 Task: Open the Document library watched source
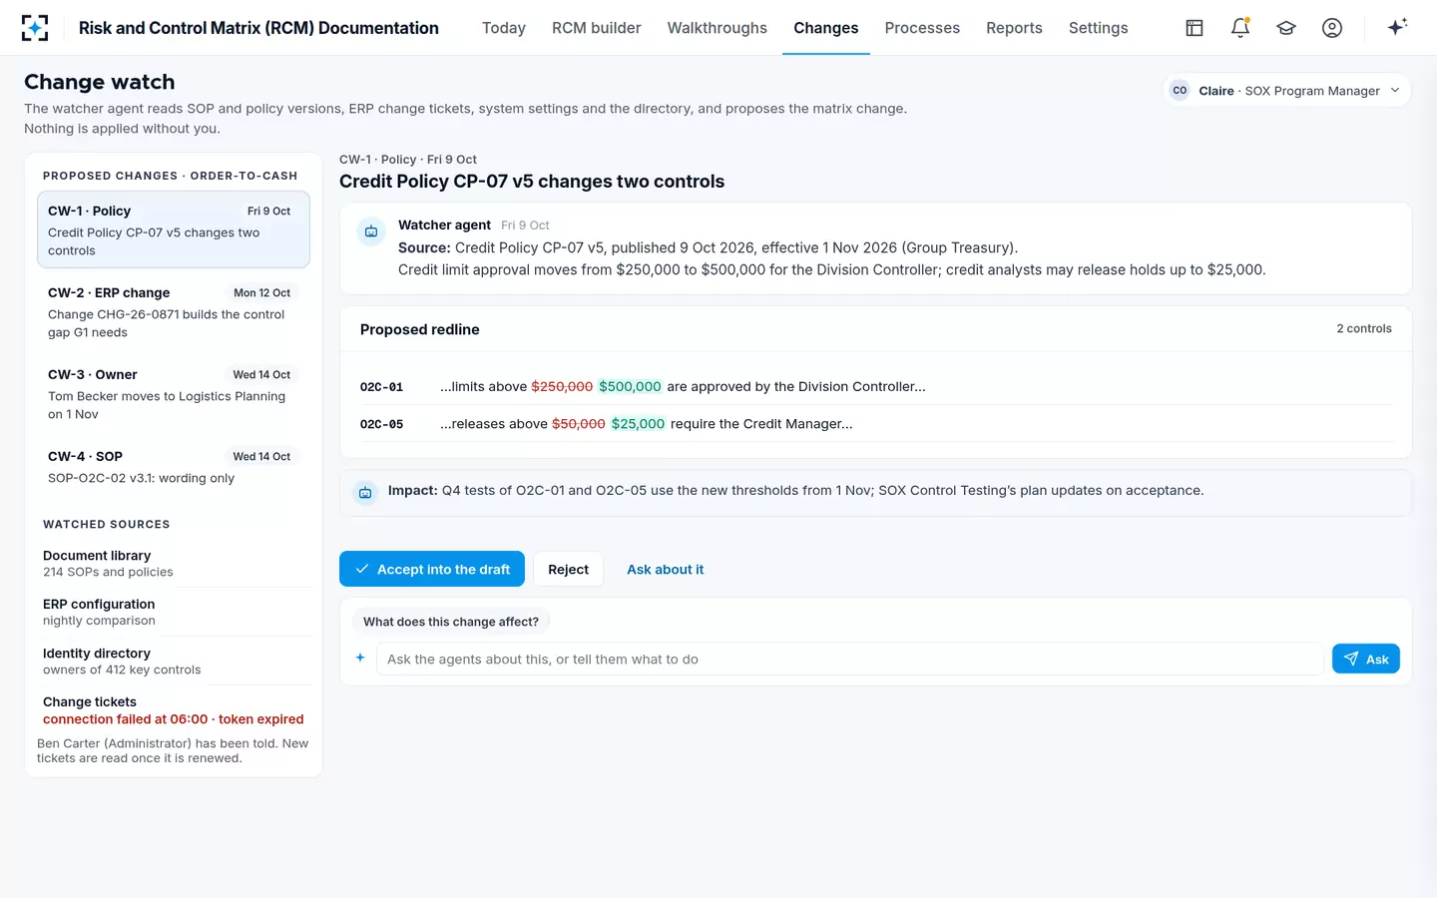click(x=176, y=563)
